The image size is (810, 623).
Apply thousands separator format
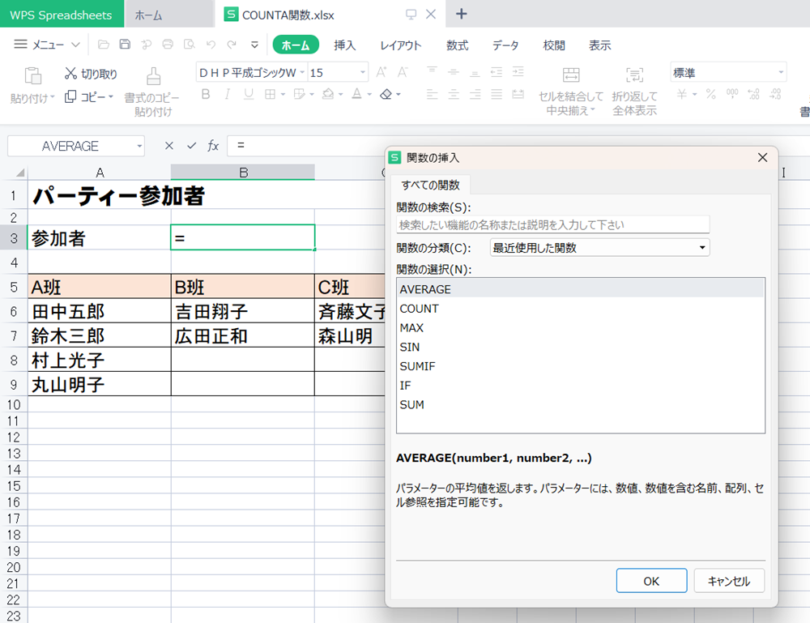tap(732, 94)
